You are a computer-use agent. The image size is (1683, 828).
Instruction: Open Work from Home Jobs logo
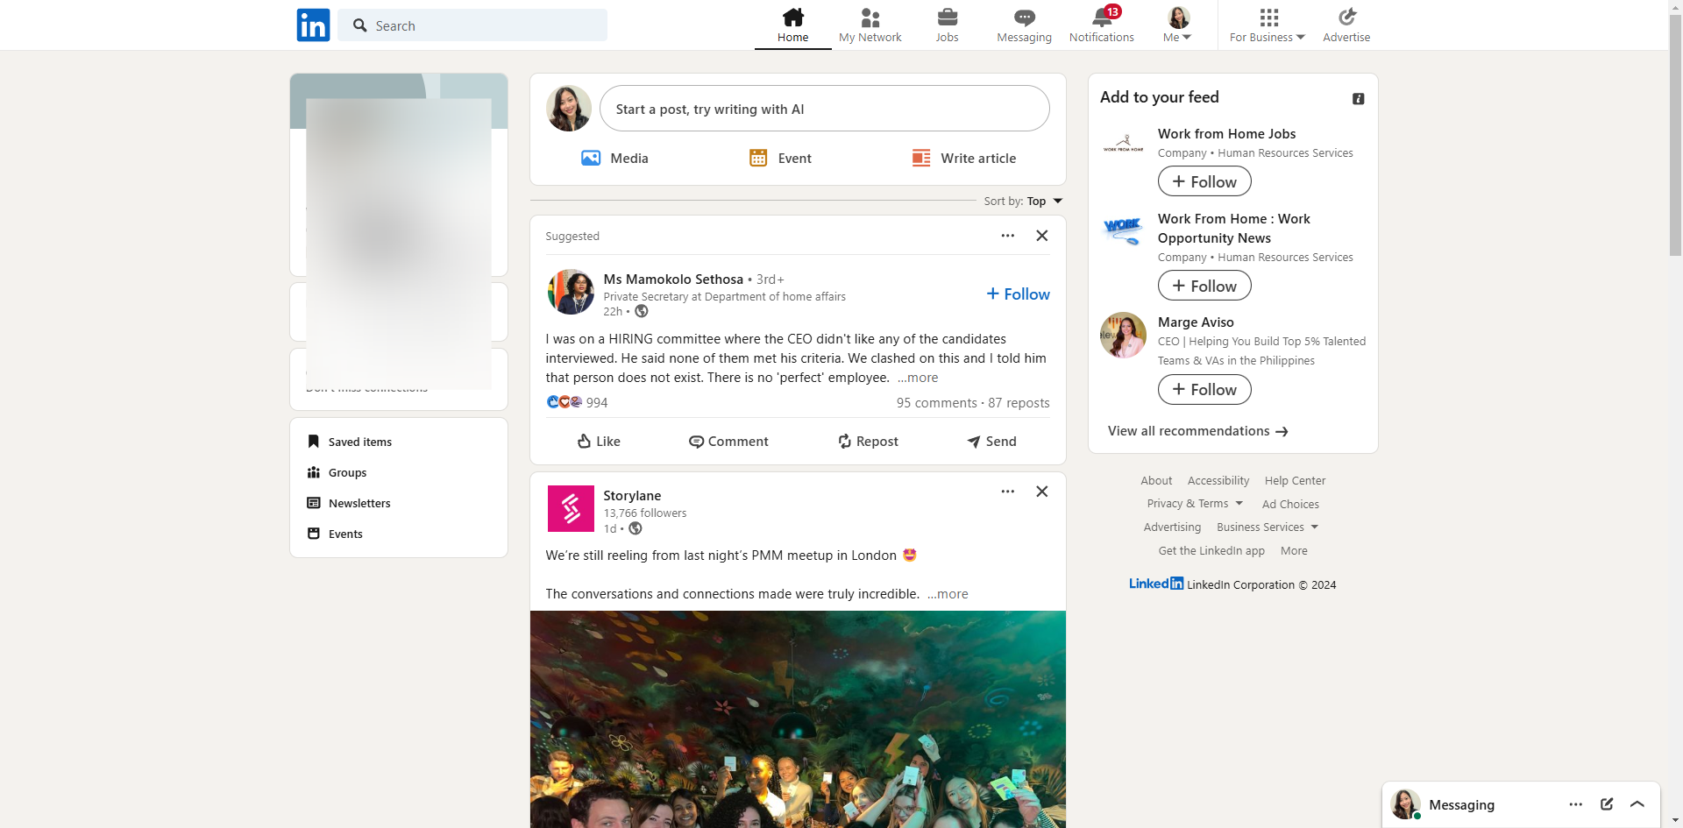pyautogui.click(x=1123, y=144)
